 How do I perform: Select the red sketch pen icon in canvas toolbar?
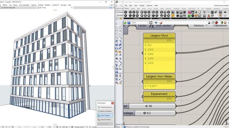161,23
